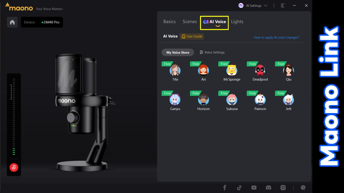Open the User Guide button
The image size is (344, 193).
click(192, 36)
